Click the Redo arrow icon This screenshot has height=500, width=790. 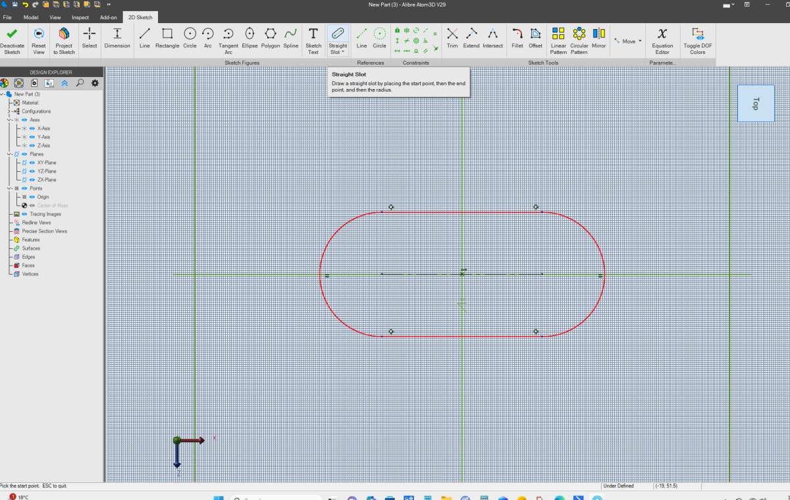pyautogui.click(x=35, y=4)
